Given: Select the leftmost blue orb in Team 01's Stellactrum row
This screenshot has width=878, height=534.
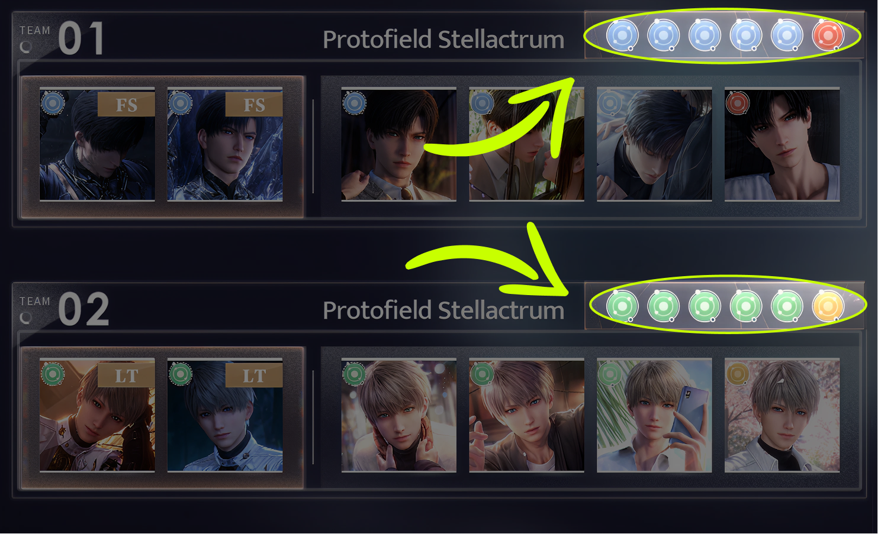Looking at the screenshot, I should (622, 35).
